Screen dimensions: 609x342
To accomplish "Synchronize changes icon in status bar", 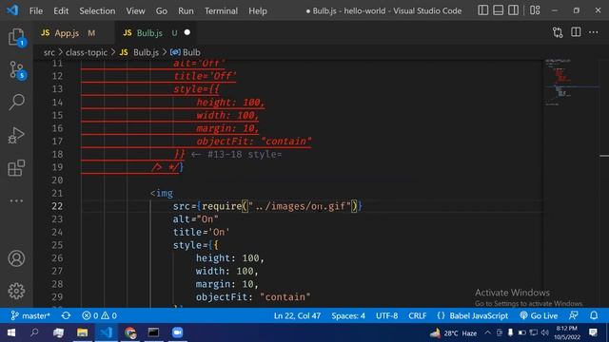I will pyautogui.click(x=66, y=315).
